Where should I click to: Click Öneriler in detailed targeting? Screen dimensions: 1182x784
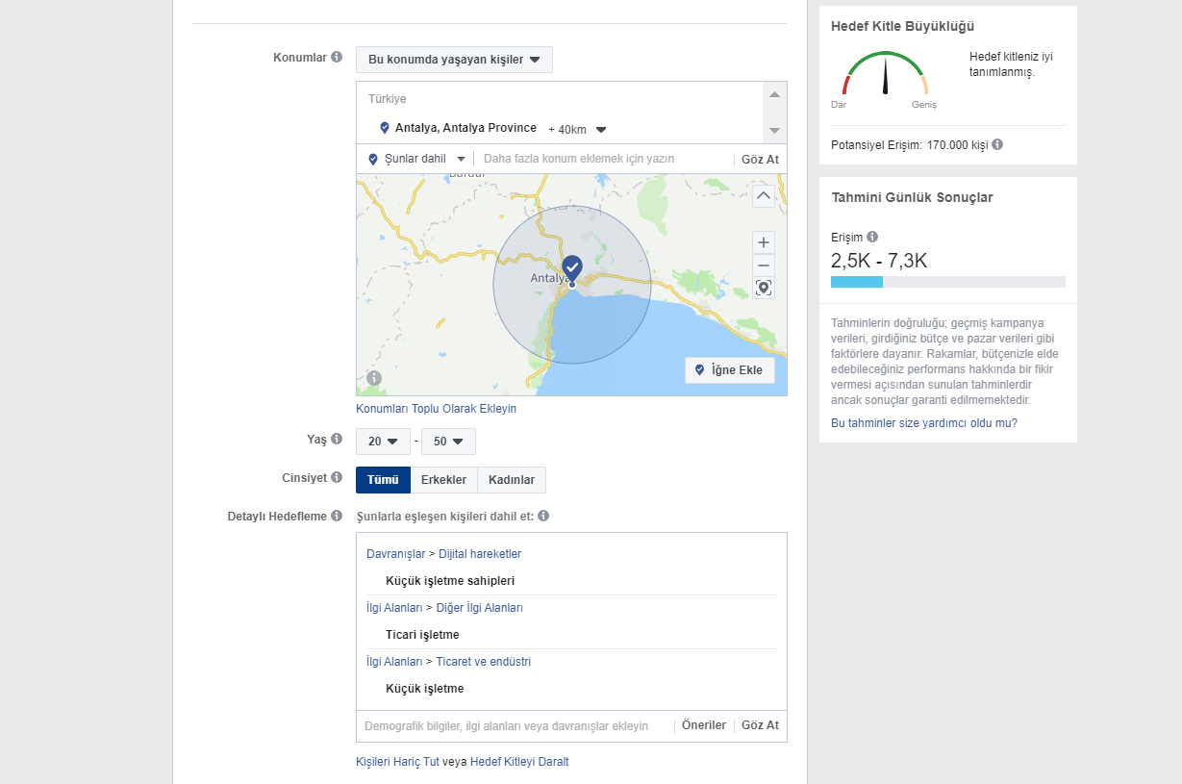point(704,725)
